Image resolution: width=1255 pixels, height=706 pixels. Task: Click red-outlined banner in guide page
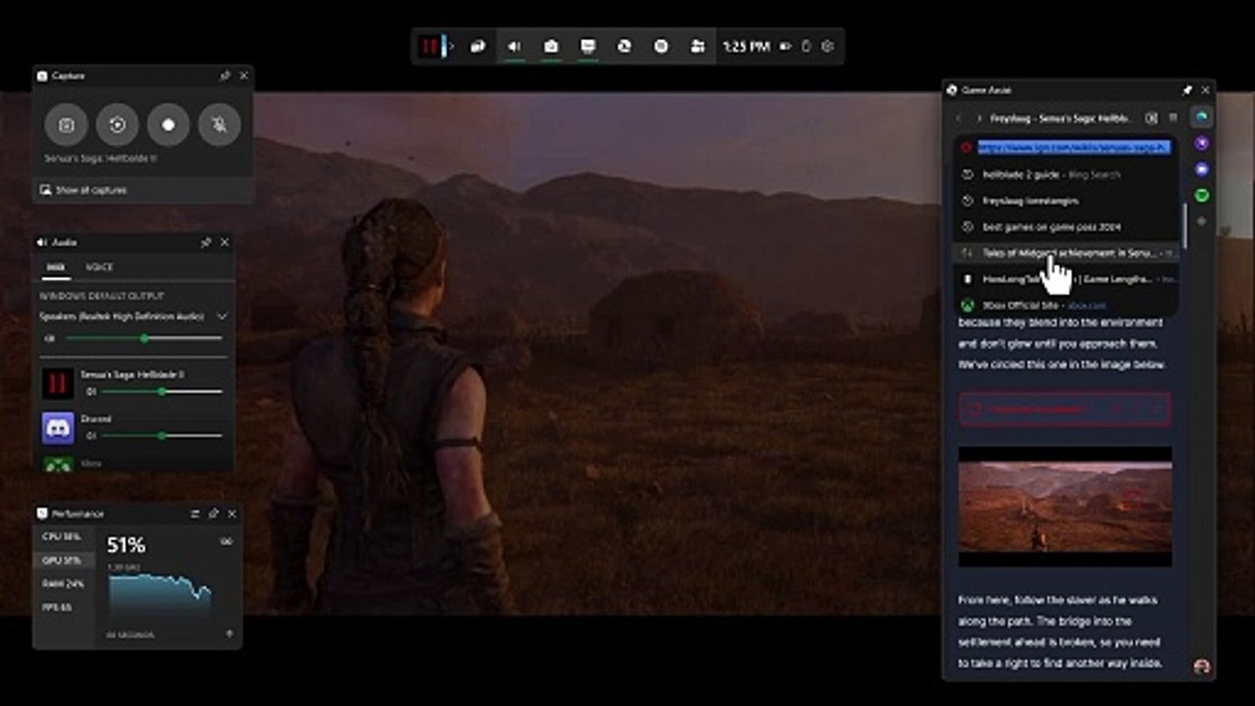click(x=1065, y=409)
